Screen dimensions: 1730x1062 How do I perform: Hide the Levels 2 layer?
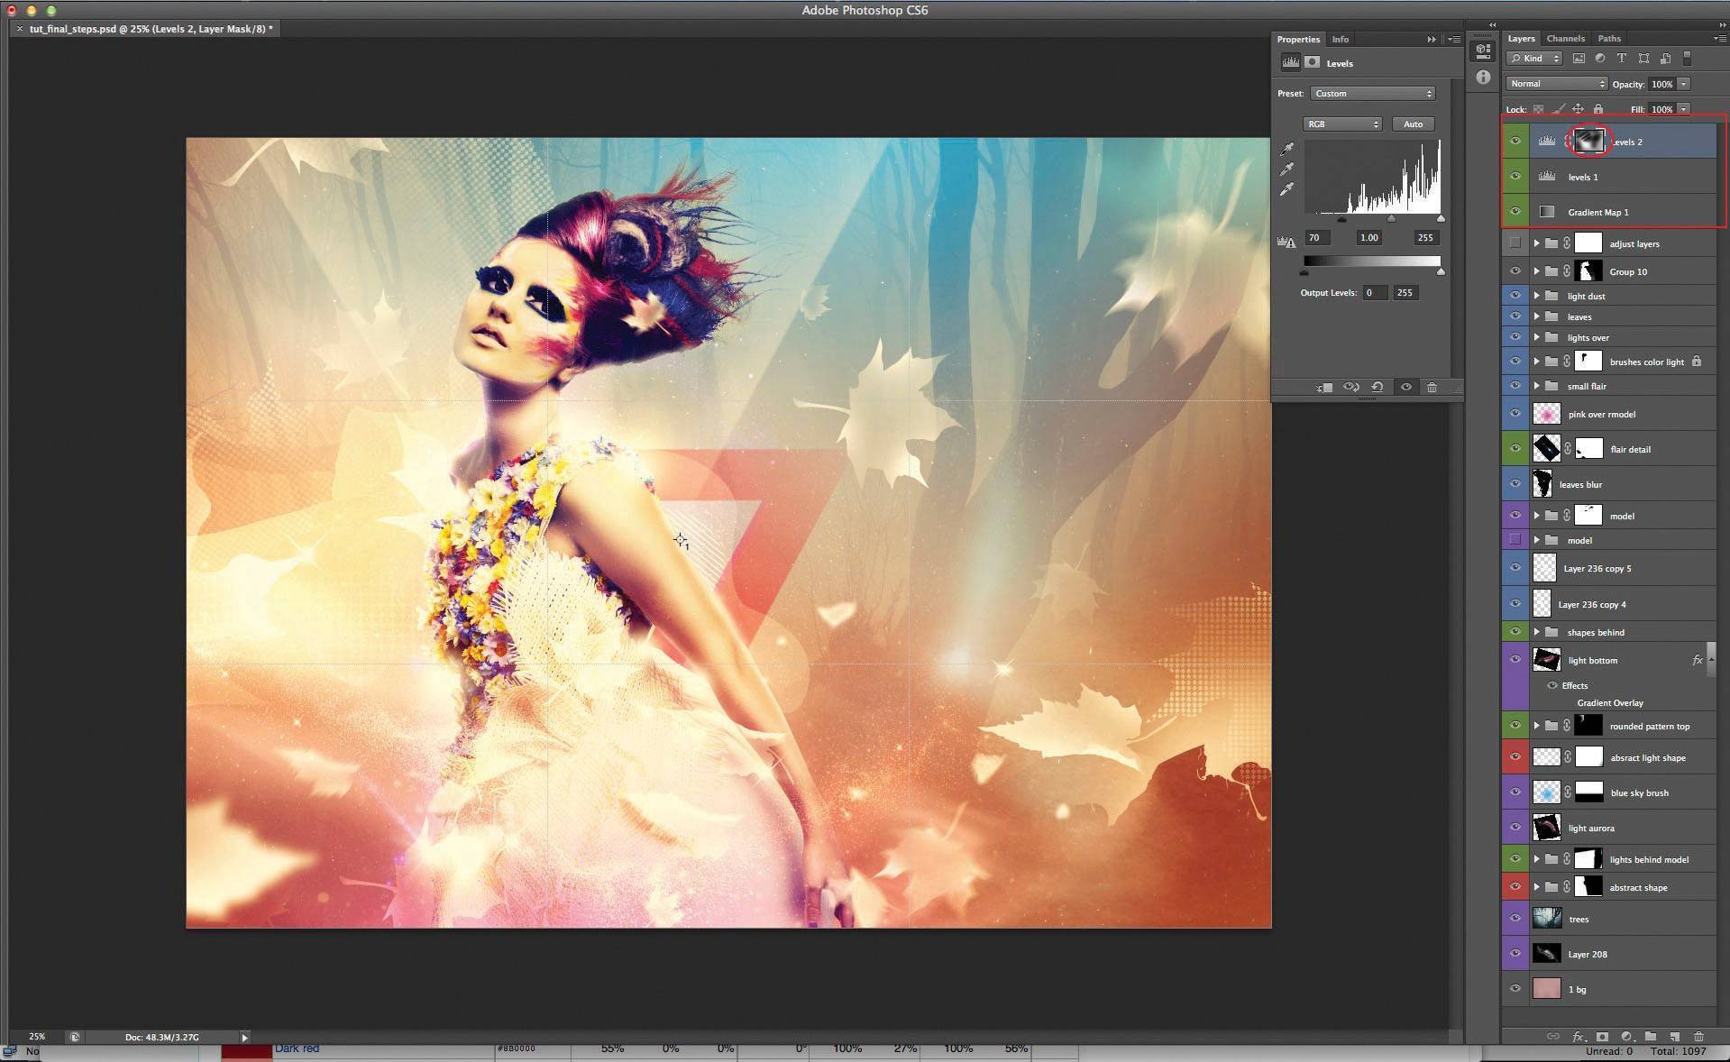(1515, 142)
